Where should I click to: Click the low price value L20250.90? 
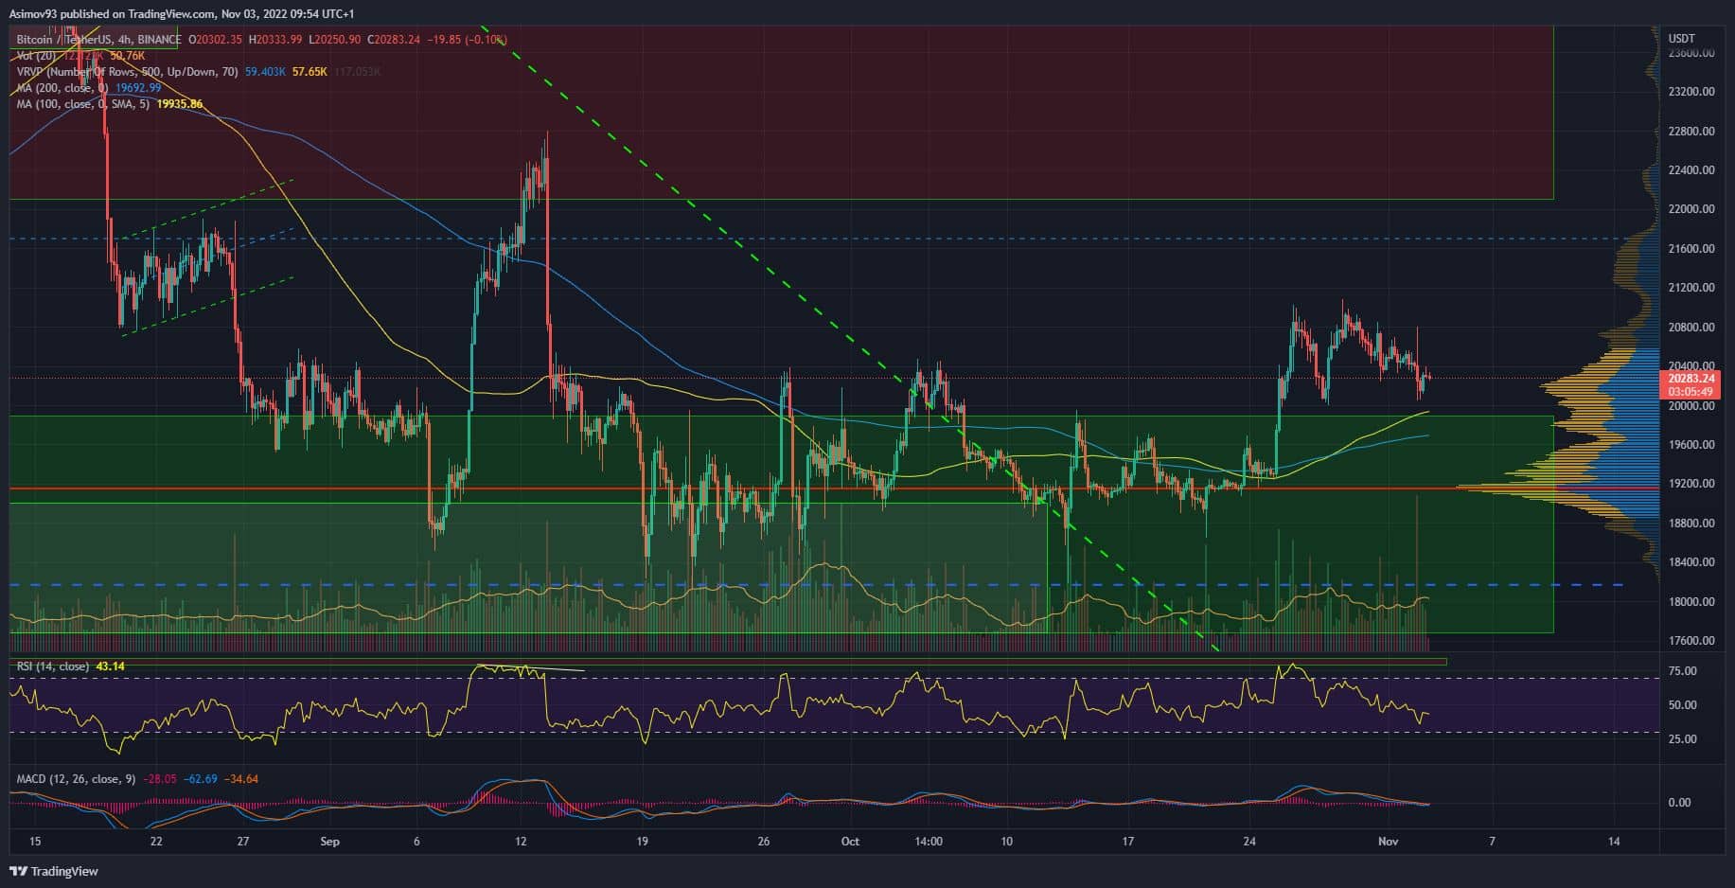click(x=335, y=40)
